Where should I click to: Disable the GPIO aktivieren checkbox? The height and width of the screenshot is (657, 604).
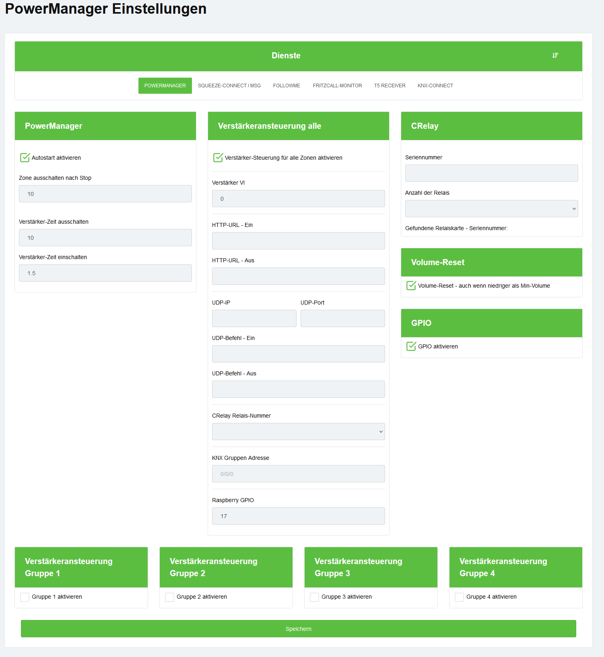coord(411,346)
